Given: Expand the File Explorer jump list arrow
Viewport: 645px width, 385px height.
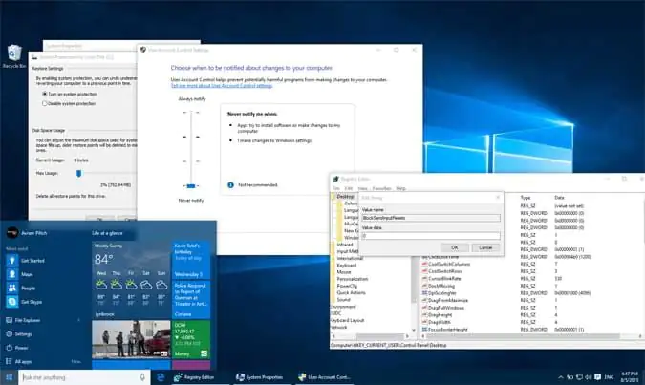Looking at the screenshot, I should pyautogui.click(x=77, y=320).
